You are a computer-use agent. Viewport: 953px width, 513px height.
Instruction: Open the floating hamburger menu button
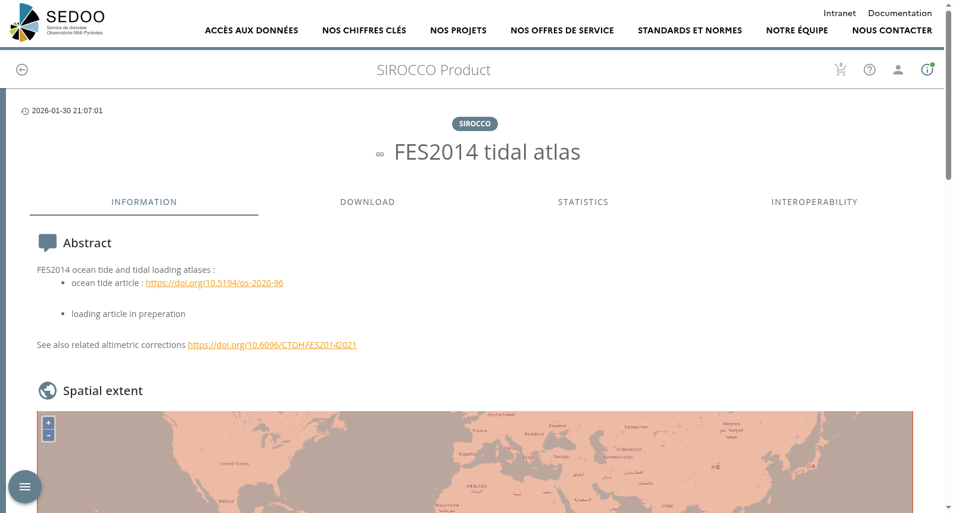click(25, 487)
